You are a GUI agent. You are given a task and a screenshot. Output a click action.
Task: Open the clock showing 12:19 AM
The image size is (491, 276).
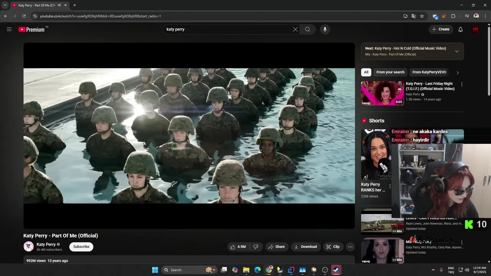[479, 270]
